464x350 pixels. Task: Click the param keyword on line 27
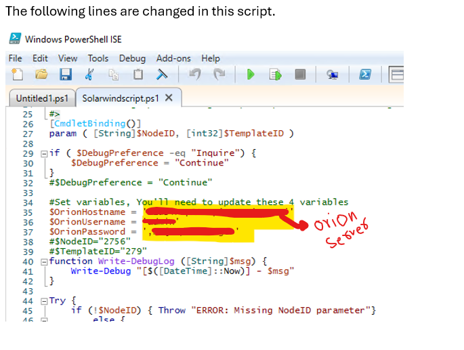point(63,134)
